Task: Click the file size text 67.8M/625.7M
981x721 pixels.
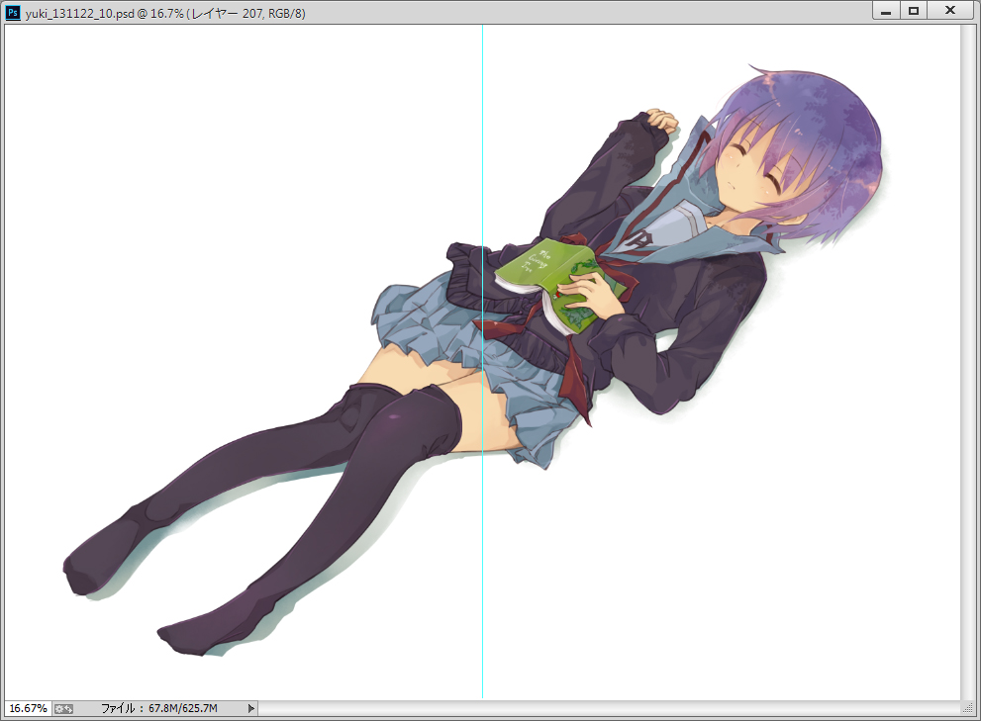Action: [183, 708]
